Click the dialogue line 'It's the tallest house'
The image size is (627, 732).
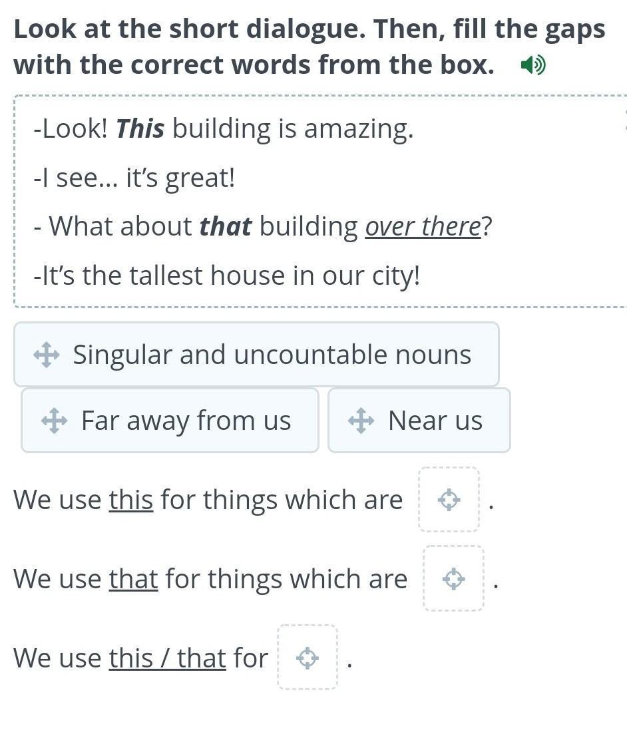[227, 275]
